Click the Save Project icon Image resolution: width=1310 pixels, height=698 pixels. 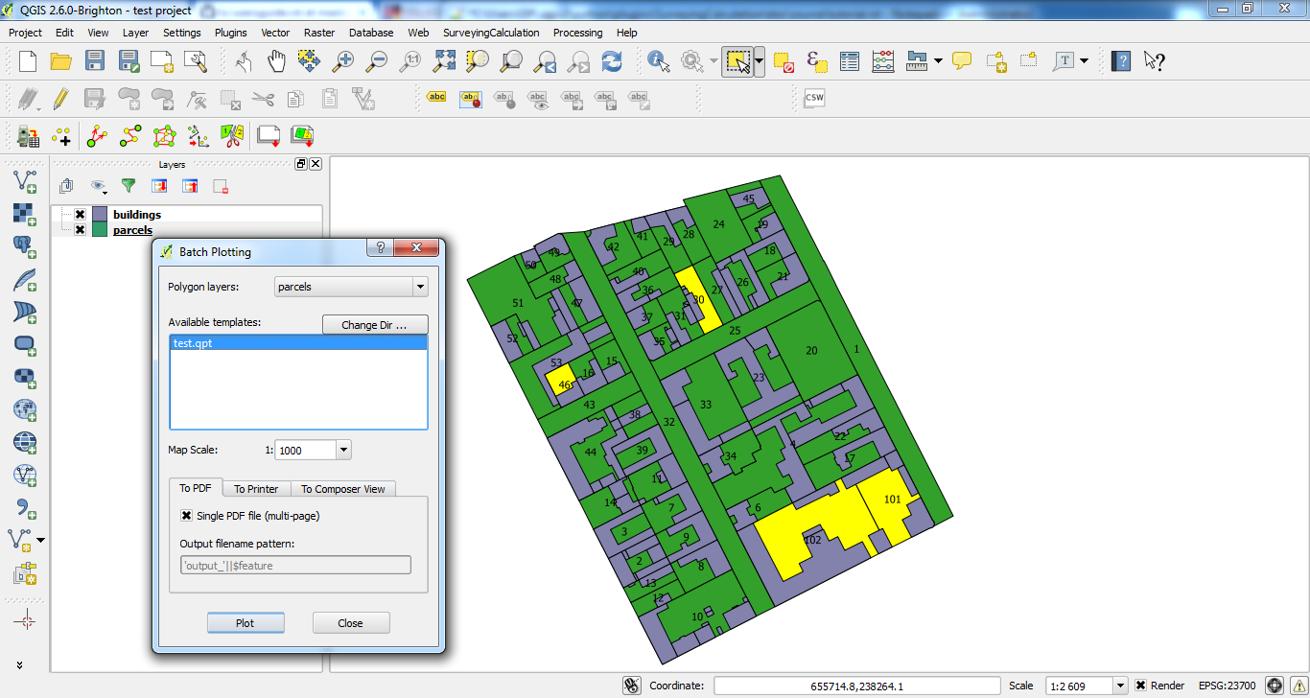(94, 62)
